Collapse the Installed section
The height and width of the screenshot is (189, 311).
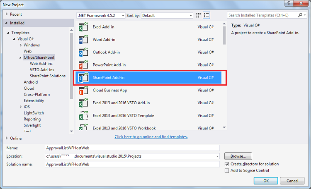tap(6, 23)
